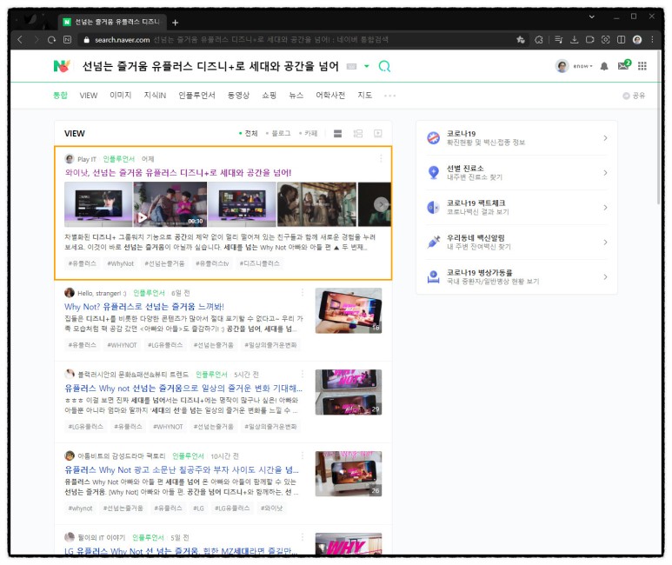Select the 통합 tab

[x=60, y=95]
